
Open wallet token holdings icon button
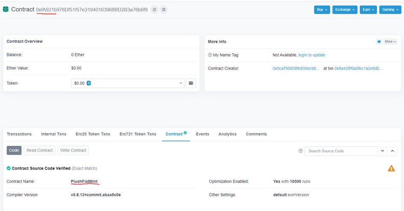[191, 83]
